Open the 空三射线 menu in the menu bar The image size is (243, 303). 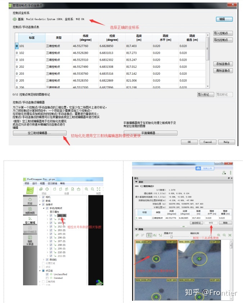click(52, 183)
